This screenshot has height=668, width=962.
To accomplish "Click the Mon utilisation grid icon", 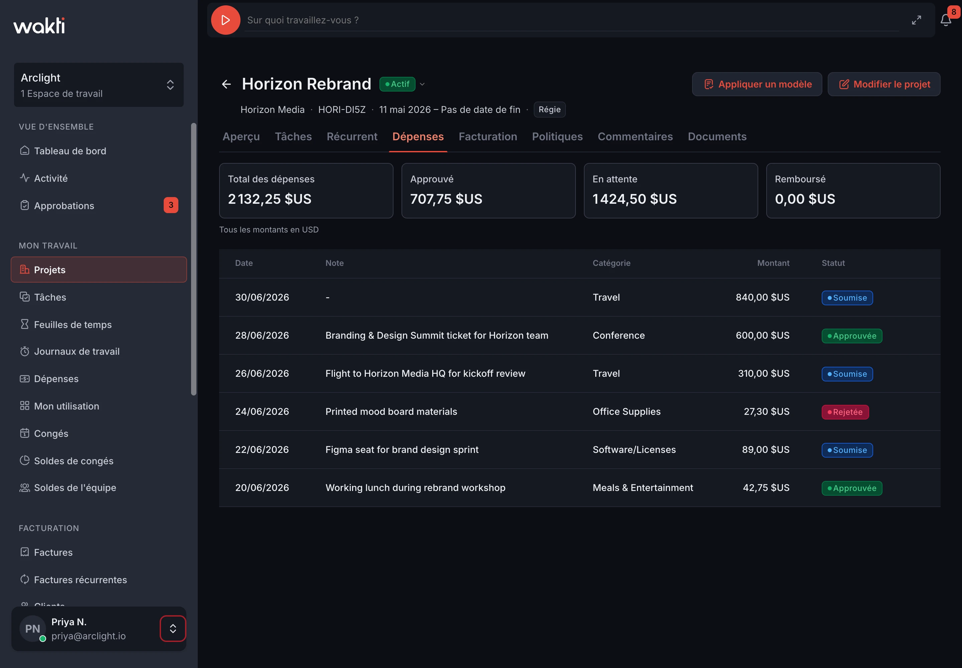I will (25, 405).
